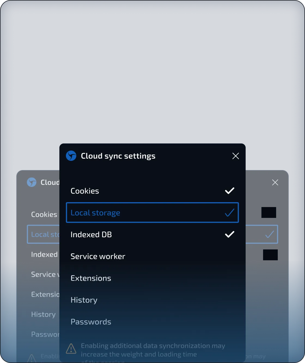
Task: Enable History sync in the front dialog
Action: click(152, 300)
